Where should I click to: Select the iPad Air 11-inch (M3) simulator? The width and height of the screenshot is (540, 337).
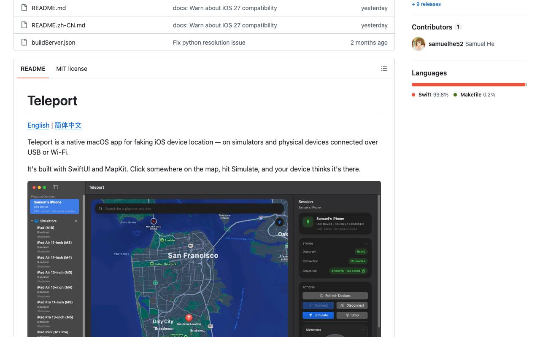[x=54, y=246]
